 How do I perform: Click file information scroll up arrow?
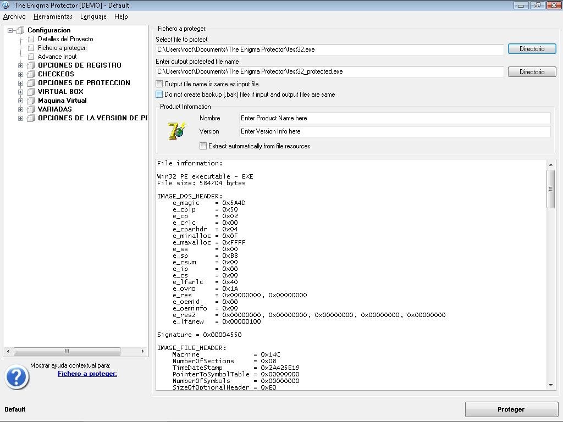click(x=551, y=165)
